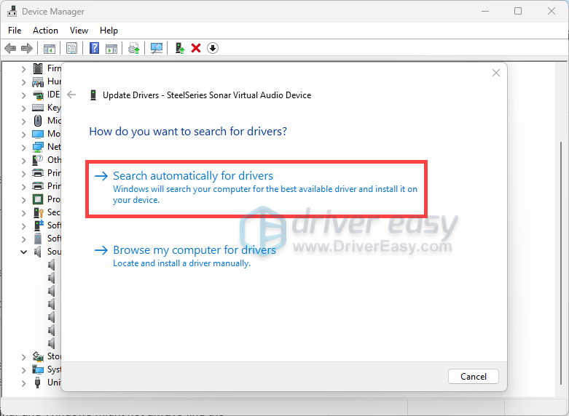Expand the Universal Serial Bus node
This screenshot has width=569, height=416.
[24, 383]
